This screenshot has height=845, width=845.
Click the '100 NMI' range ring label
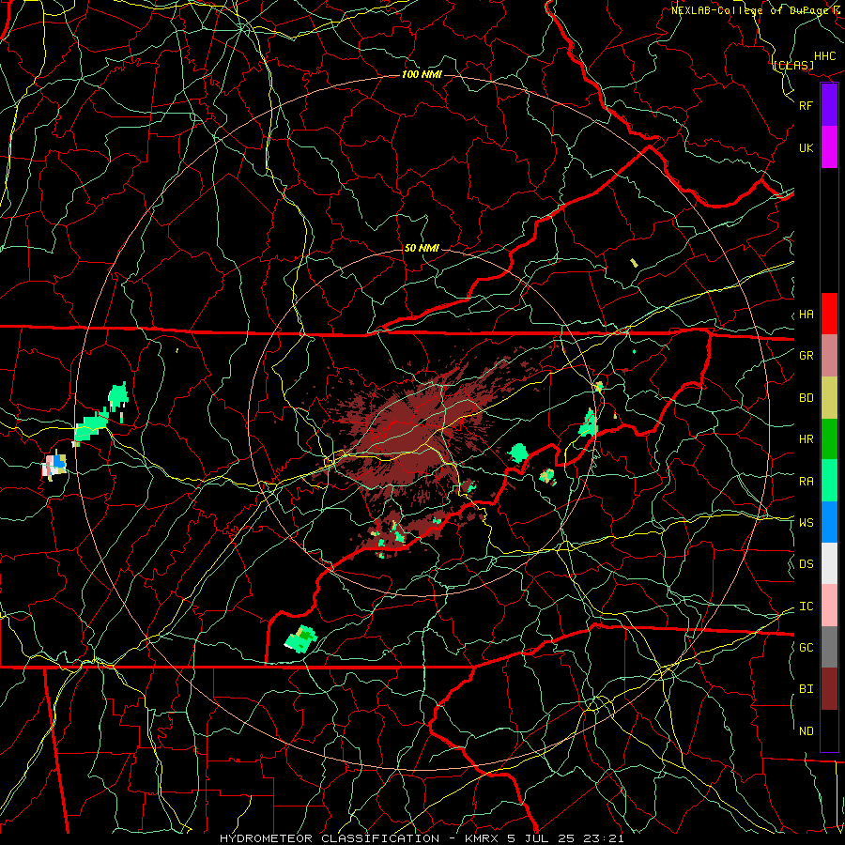click(422, 74)
